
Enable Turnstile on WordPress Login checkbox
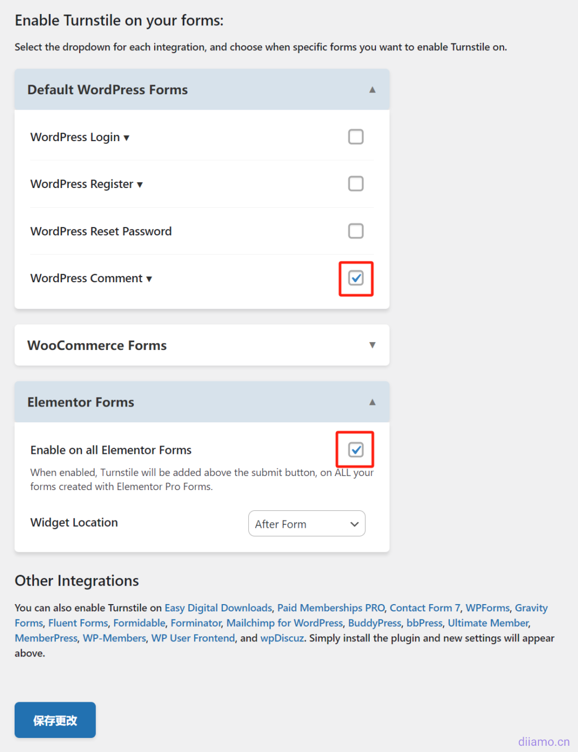point(356,137)
